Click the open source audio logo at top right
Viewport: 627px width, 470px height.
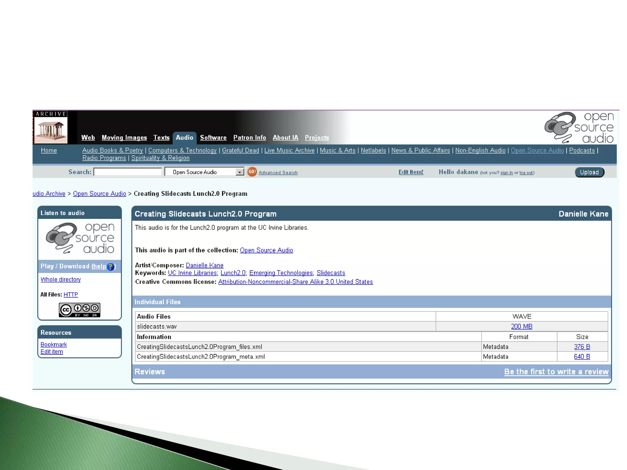click(x=579, y=127)
